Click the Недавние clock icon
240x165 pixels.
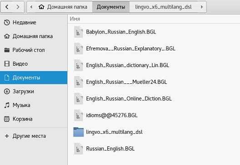7,22
